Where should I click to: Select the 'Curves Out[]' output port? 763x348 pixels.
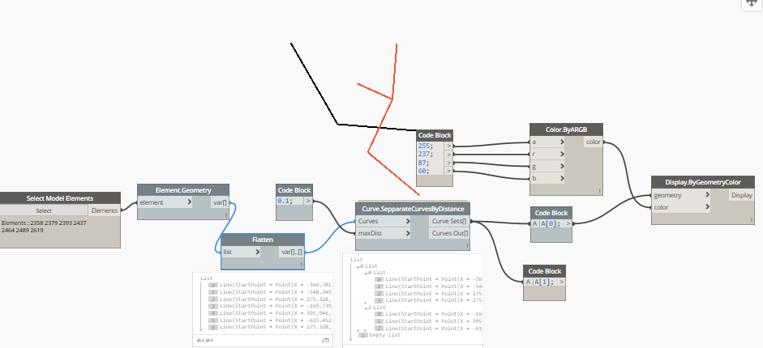pos(450,233)
